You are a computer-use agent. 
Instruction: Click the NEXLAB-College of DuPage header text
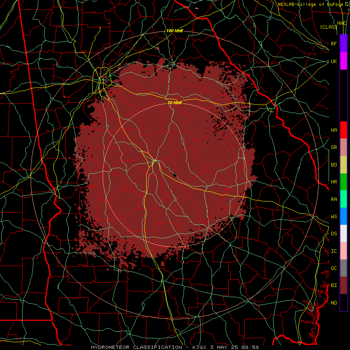pyautogui.click(x=311, y=4)
